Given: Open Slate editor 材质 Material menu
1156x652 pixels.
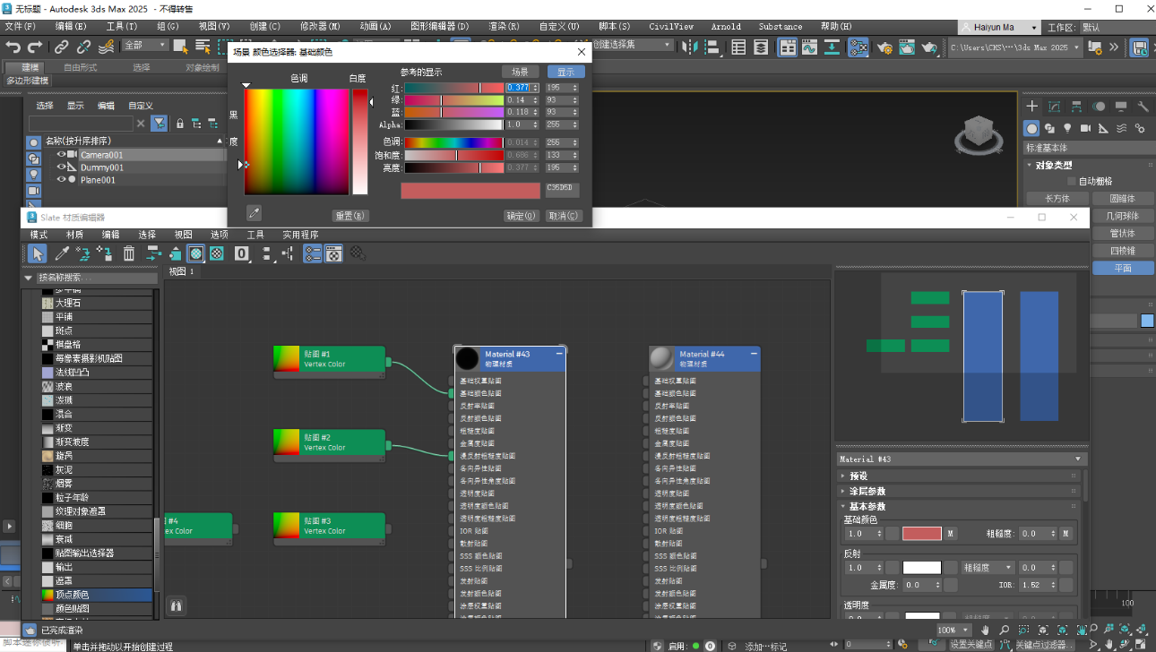Looking at the screenshot, I should [x=75, y=235].
